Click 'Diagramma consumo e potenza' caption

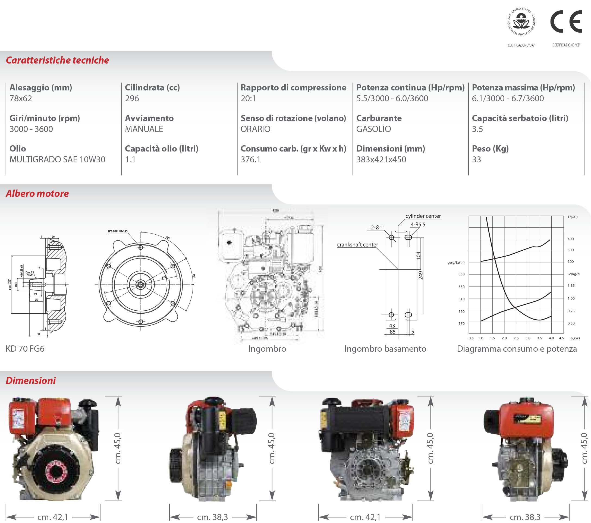pos(517,349)
